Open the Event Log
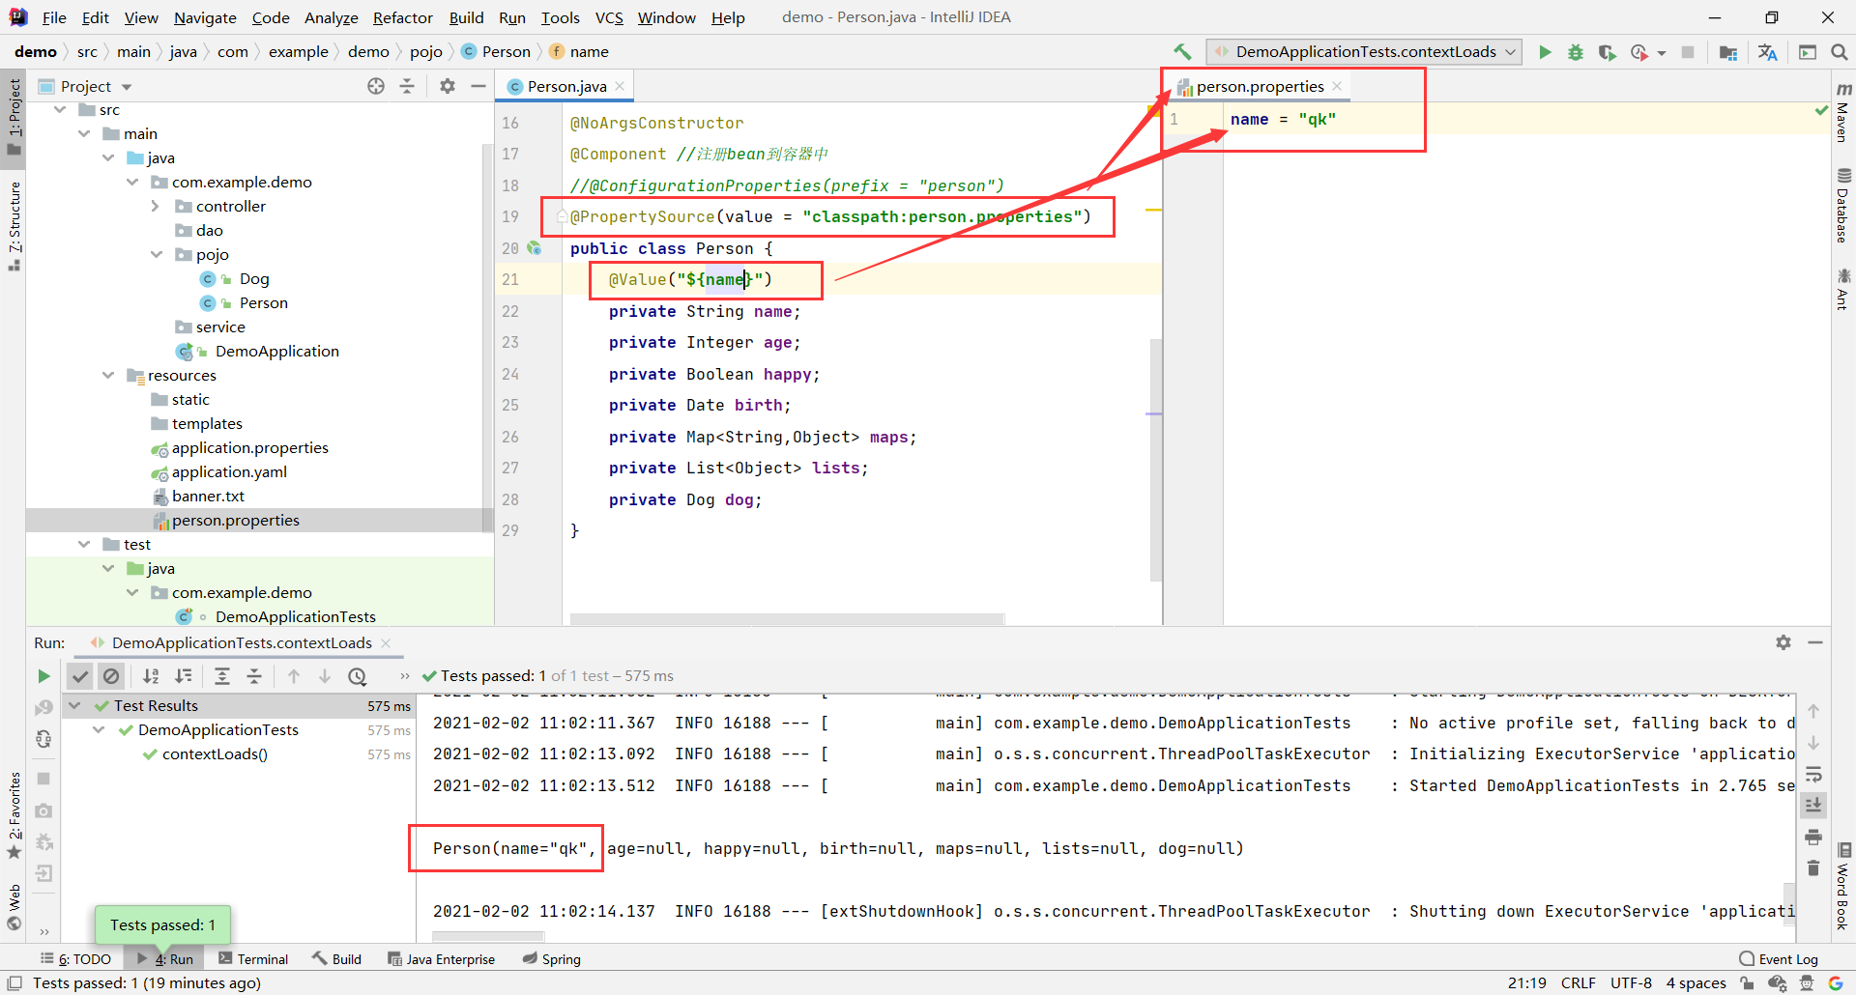Viewport: 1856px width, 995px height. click(x=1786, y=958)
